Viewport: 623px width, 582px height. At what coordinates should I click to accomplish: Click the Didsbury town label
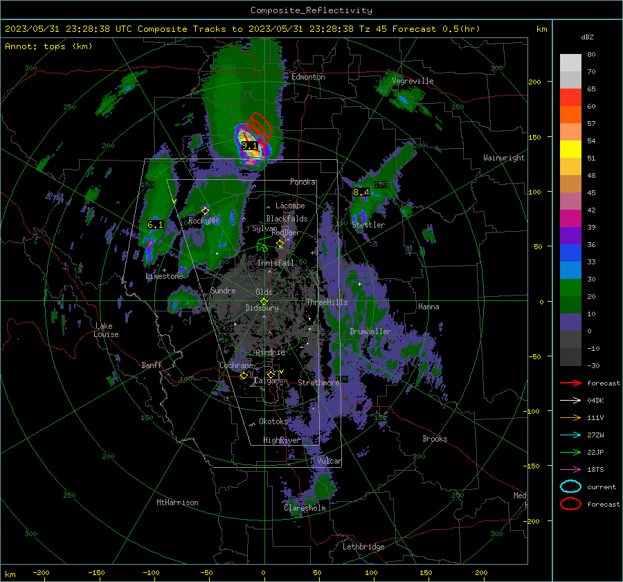[262, 308]
